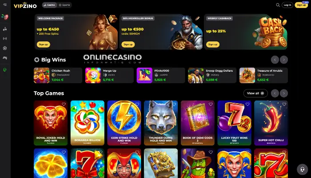Sign up on the Welcome Package banner
Viewport: 311px width, 178px height.
(x=44, y=44)
